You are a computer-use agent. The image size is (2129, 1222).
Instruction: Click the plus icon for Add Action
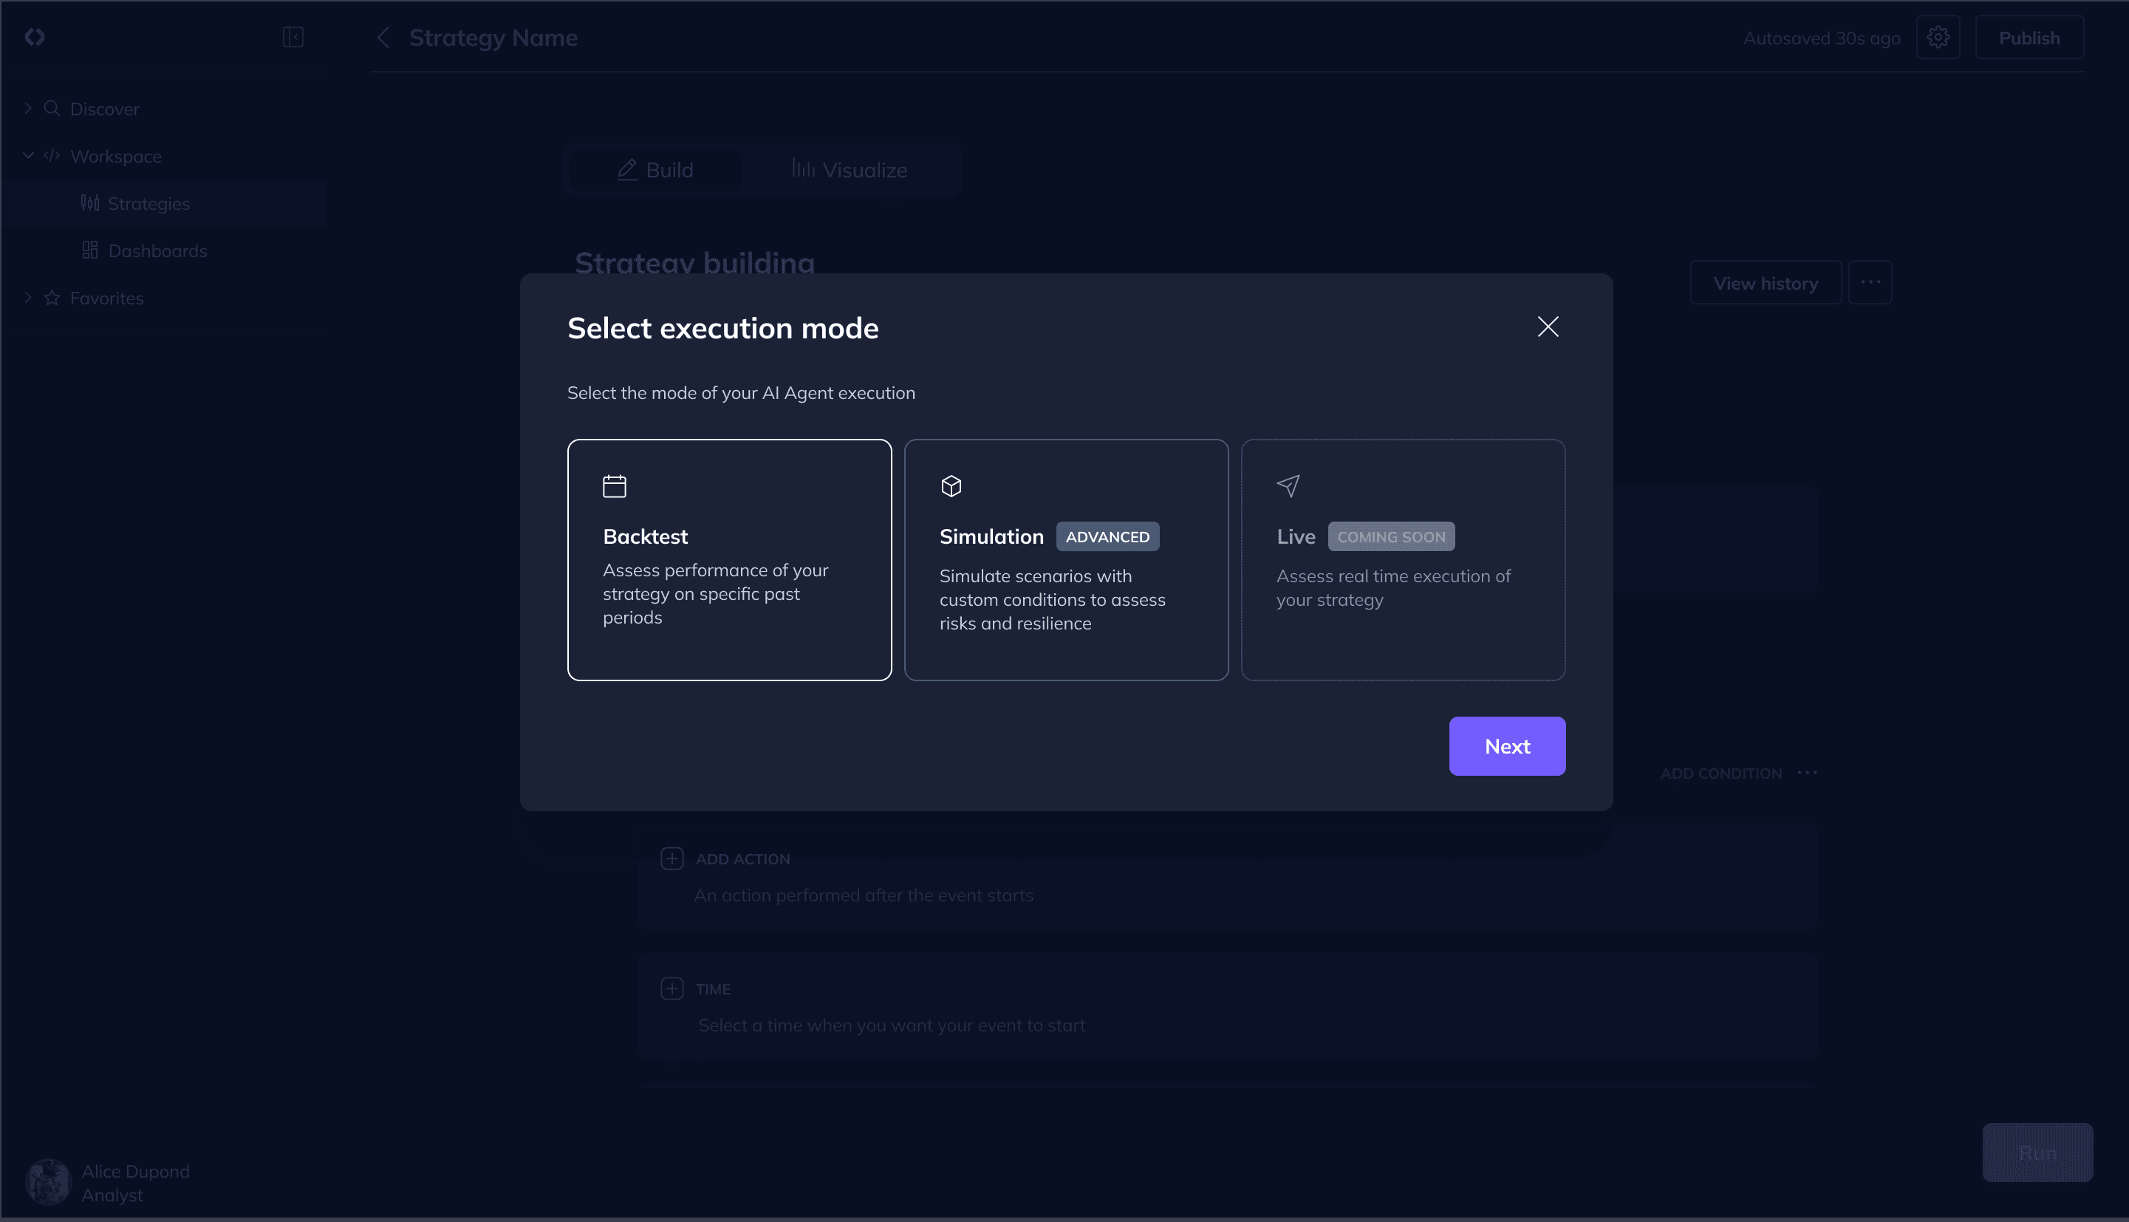point(671,858)
